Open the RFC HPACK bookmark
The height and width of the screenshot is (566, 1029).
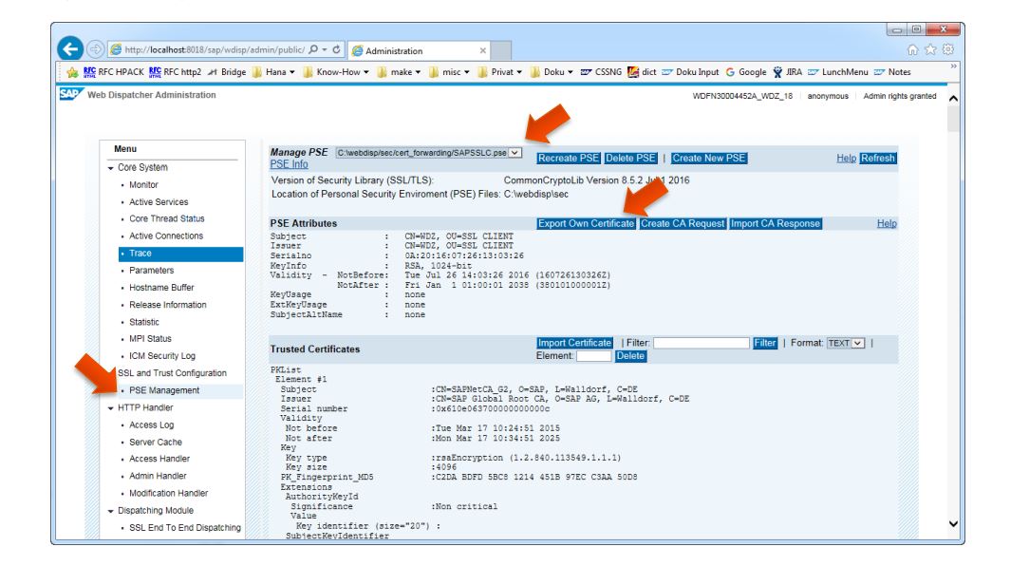pyautogui.click(x=114, y=72)
